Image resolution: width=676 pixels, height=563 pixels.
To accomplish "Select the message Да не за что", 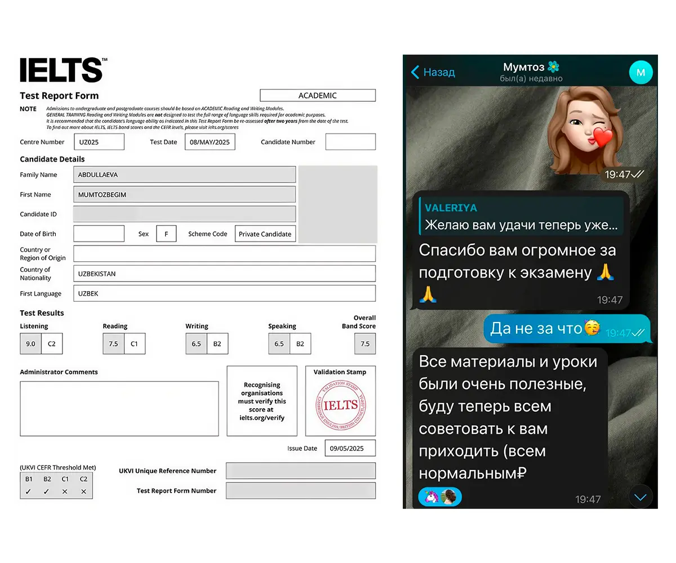I will [x=567, y=328].
